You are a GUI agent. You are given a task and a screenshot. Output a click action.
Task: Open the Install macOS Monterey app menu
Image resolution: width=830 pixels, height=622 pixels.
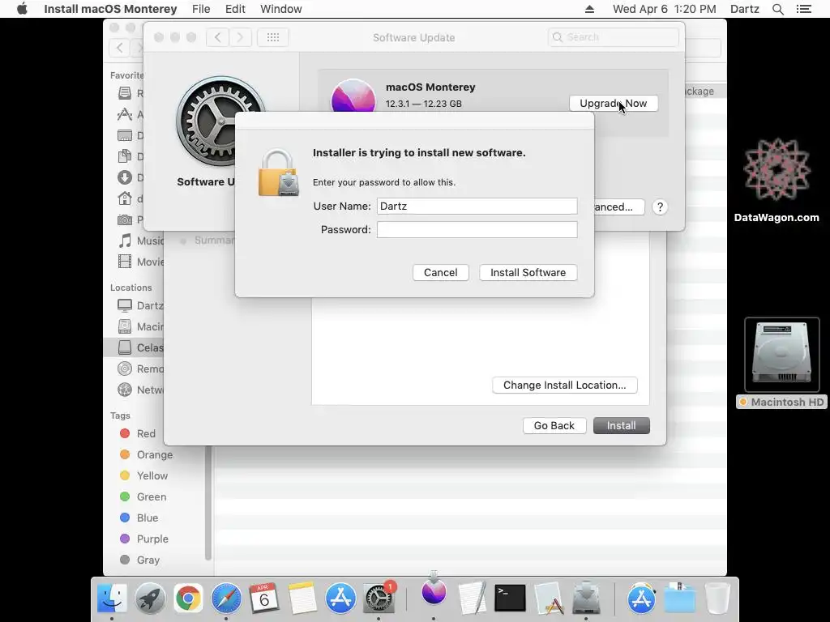pos(110,9)
